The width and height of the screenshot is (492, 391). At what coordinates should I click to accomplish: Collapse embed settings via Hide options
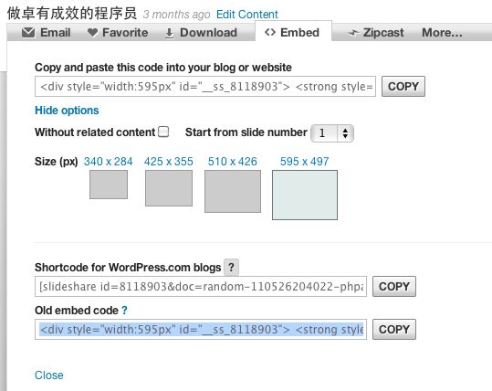pos(67,111)
